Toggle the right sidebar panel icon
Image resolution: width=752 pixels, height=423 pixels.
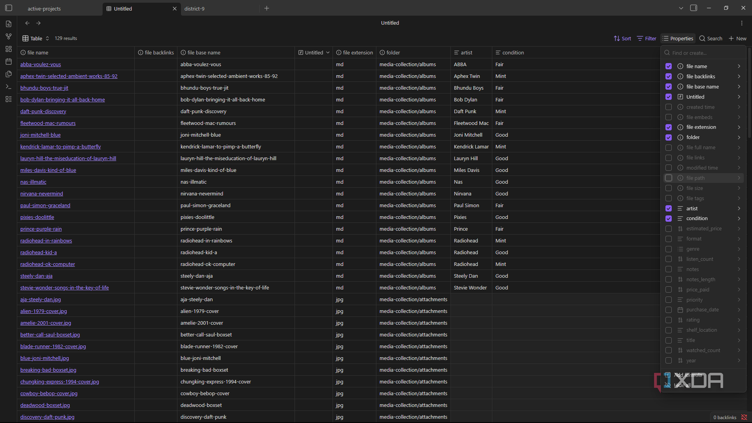[694, 8]
